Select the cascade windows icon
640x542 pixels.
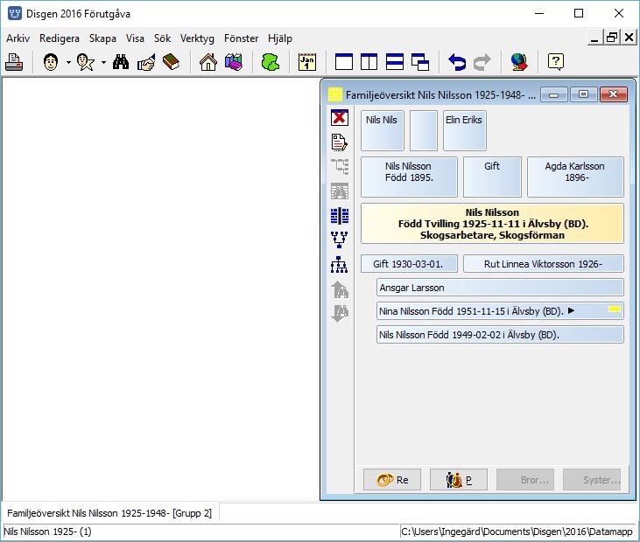click(420, 62)
